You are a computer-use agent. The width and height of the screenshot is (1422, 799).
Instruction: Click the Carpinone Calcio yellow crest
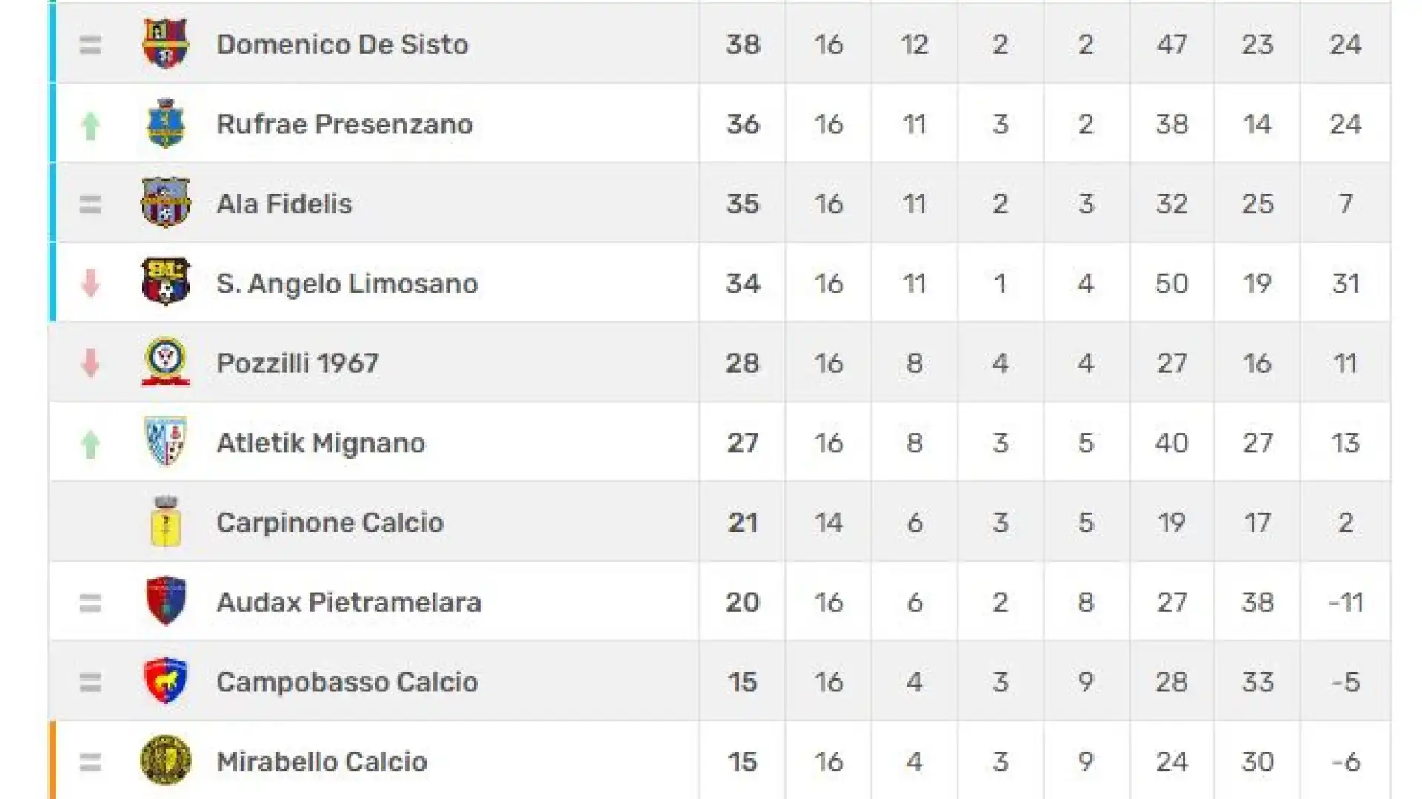point(166,522)
